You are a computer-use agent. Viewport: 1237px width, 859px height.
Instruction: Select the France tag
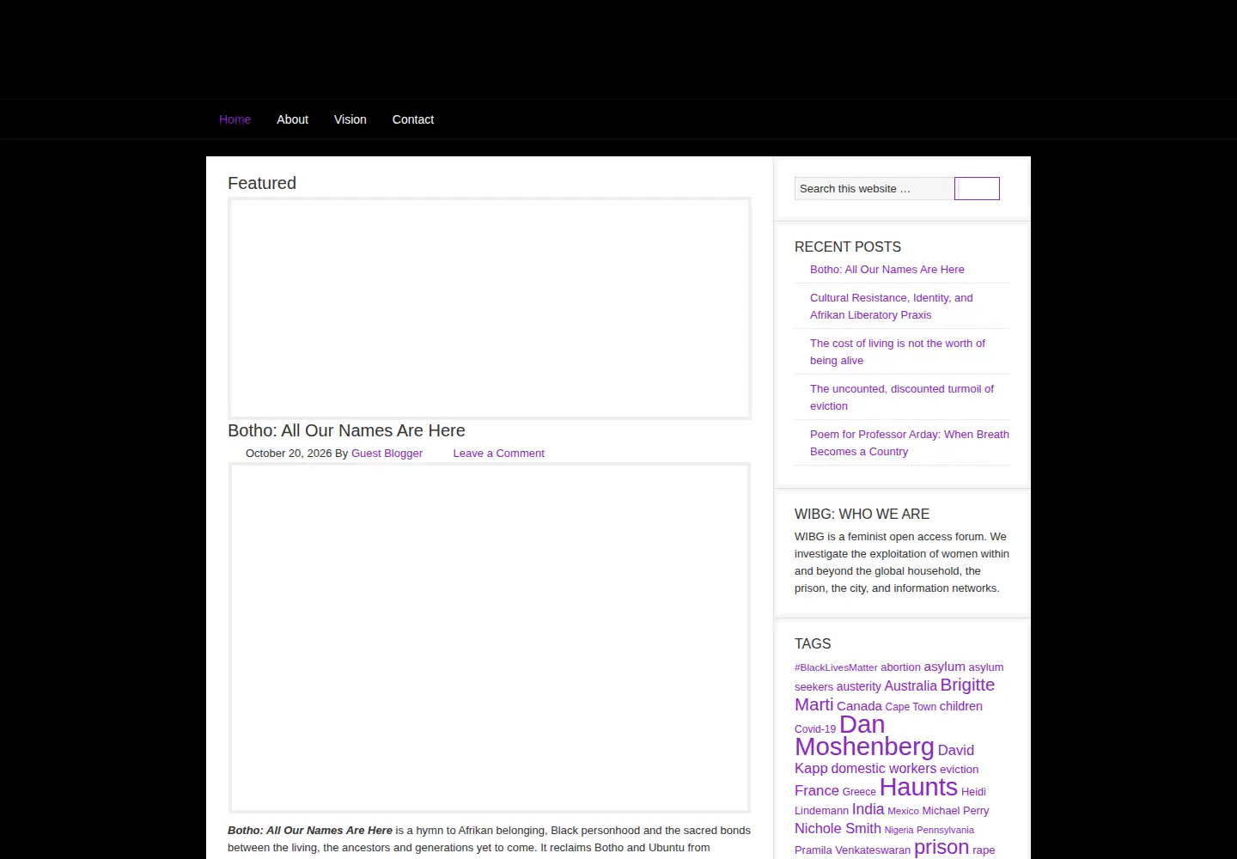click(817, 791)
